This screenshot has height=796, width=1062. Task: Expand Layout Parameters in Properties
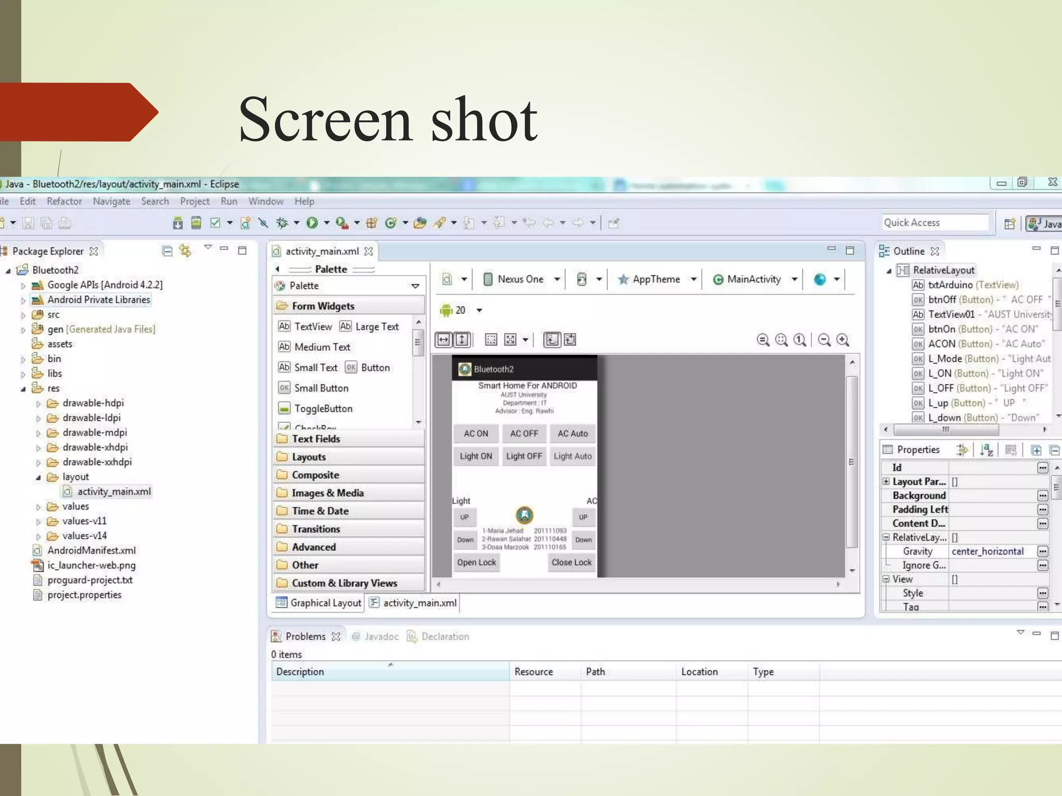click(x=886, y=481)
